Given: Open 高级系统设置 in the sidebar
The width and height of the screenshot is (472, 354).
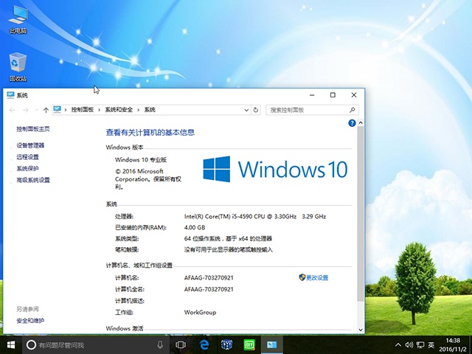Looking at the screenshot, I should point(33,180).
